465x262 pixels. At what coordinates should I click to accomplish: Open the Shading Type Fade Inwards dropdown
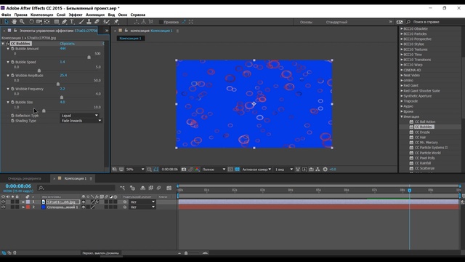[81, 121]
